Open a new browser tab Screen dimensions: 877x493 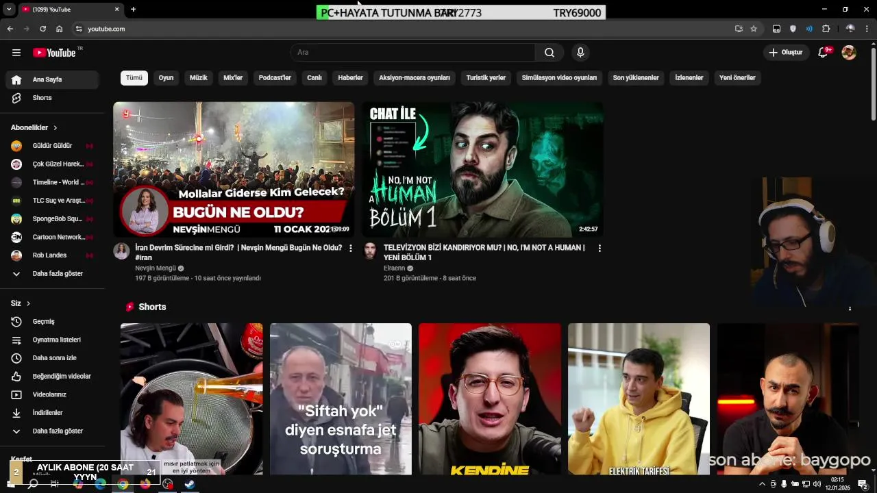tap(133, 10)
